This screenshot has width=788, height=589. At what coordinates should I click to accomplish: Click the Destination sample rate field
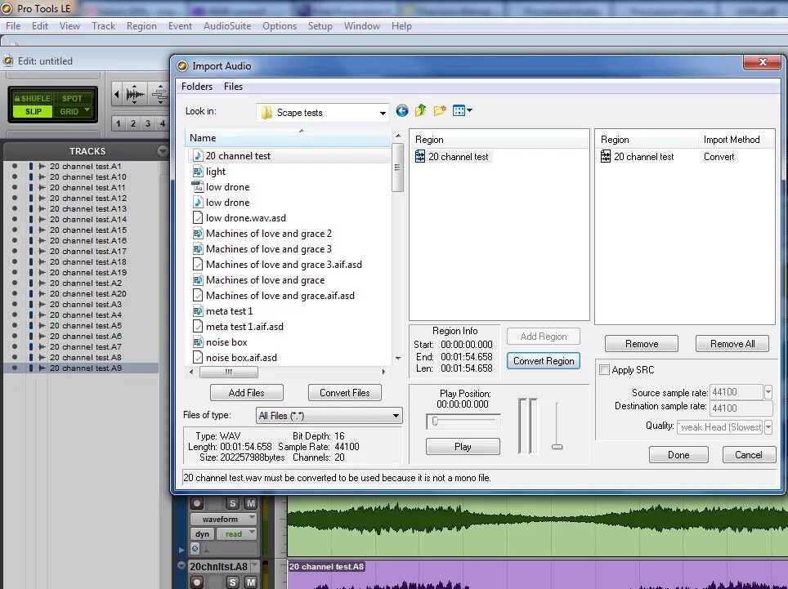click(741, 408)
